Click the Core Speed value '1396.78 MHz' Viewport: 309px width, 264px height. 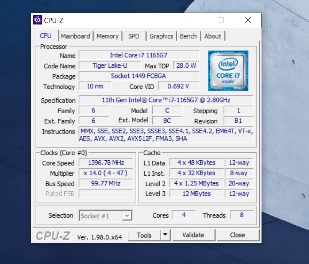coord(106,163)
